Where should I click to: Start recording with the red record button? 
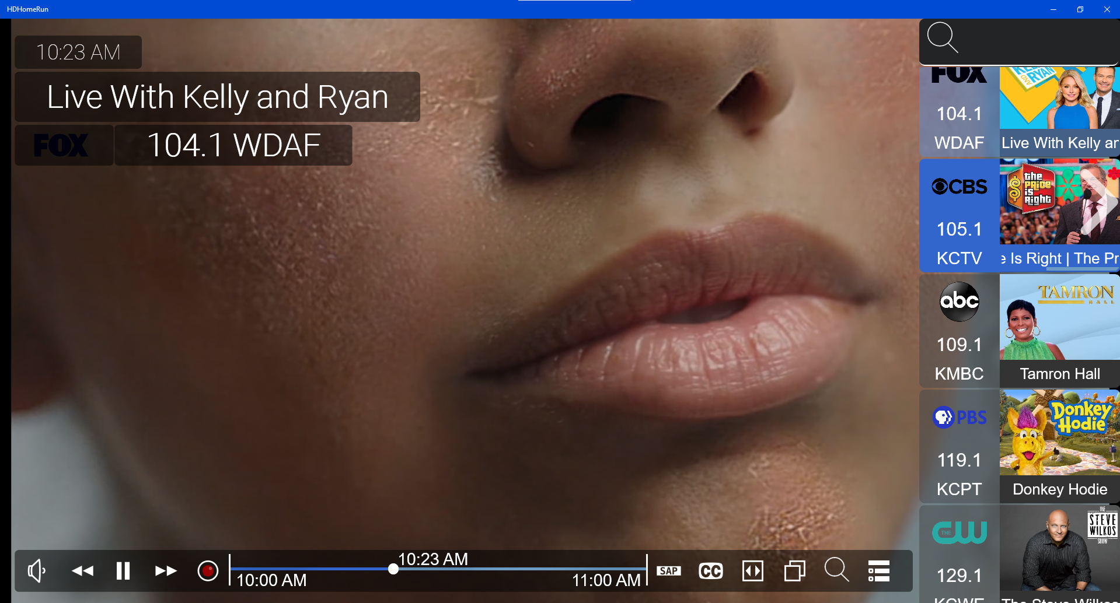click(208, 571)
